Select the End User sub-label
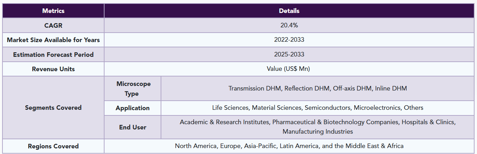The height and width of the screenshot is (154, 477). pos(133,127)
